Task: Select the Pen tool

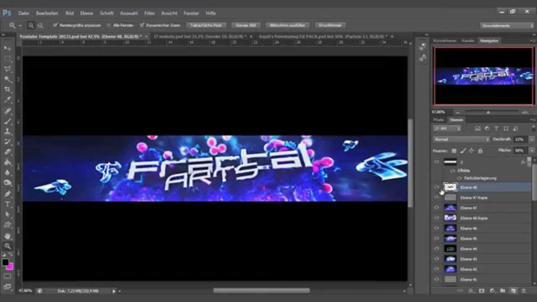Action: point(8,194)
